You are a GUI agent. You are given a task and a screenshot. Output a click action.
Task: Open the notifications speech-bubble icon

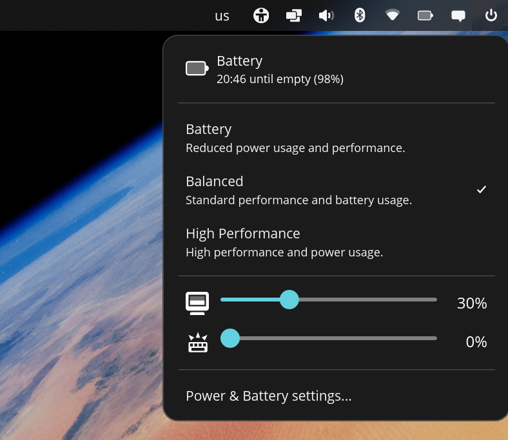coord(458,16)
